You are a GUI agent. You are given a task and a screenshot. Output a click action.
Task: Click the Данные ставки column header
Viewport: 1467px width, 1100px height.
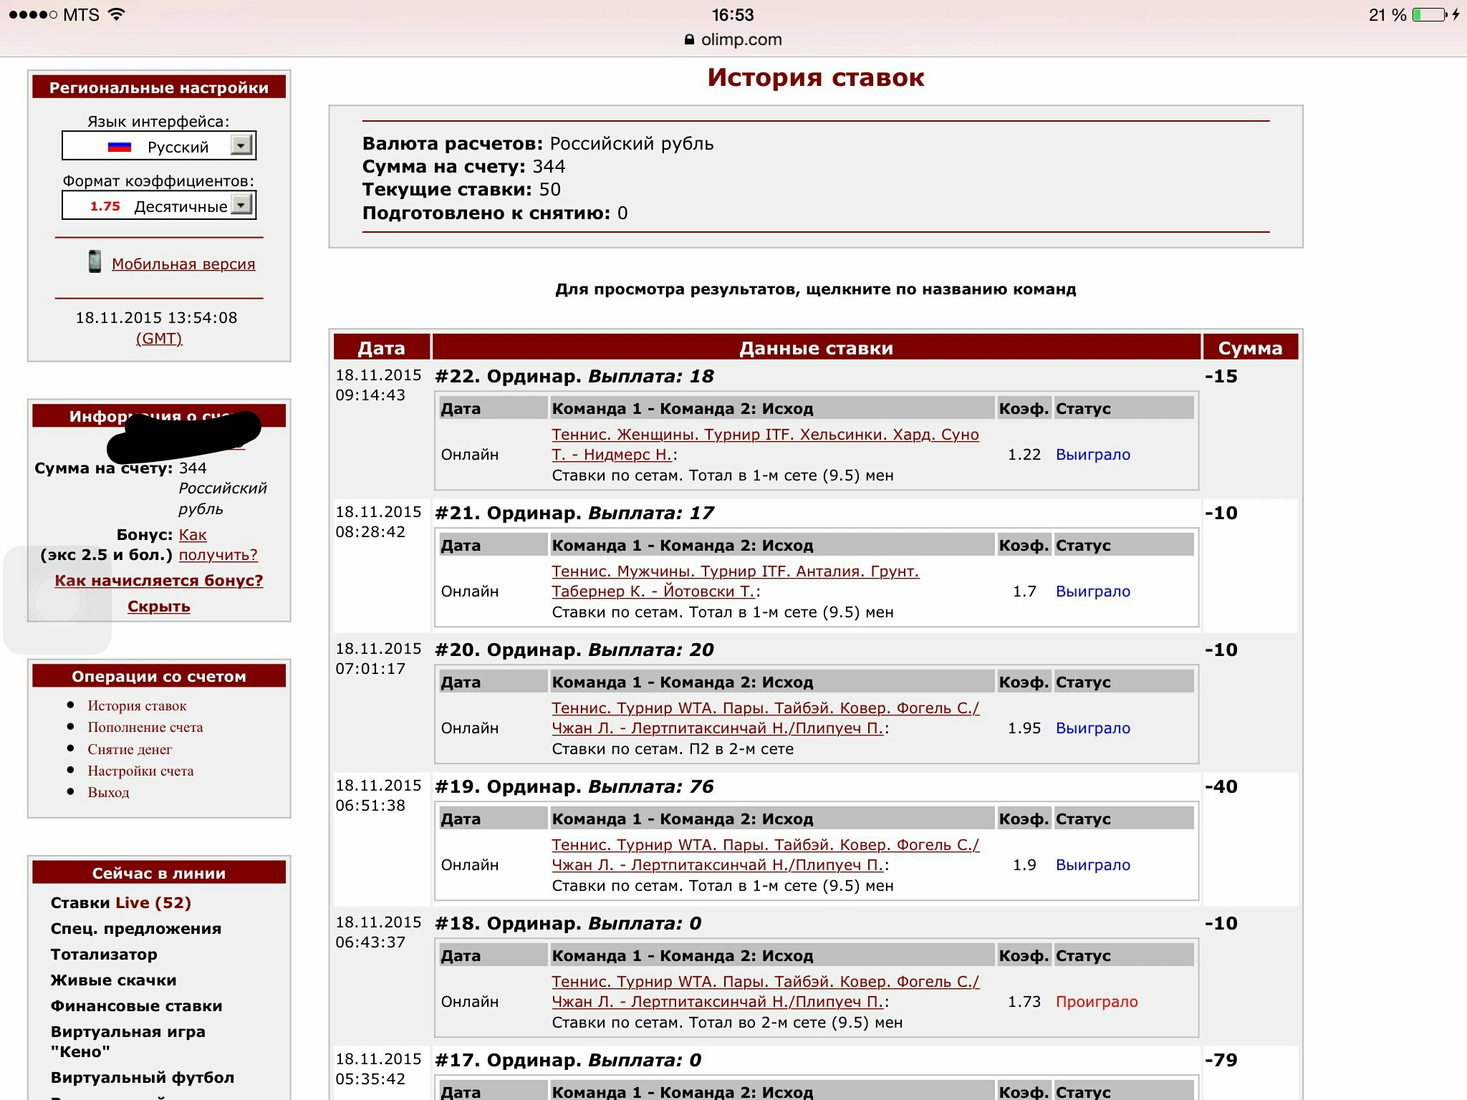tap(816, 347)
